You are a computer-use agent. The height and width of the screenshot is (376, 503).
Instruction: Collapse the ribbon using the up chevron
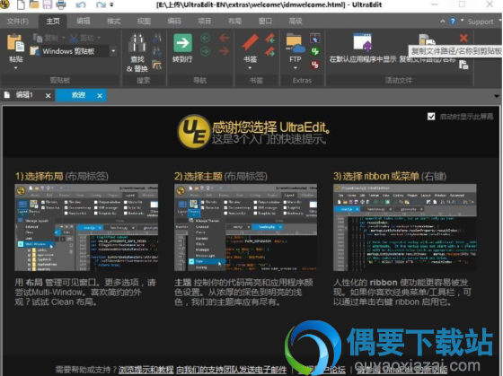443,22
